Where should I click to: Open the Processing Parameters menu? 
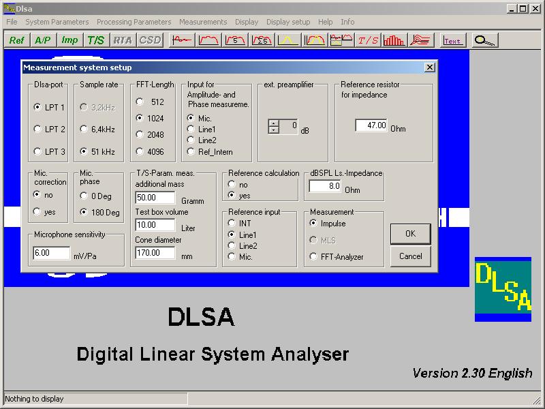pos(134,22)
